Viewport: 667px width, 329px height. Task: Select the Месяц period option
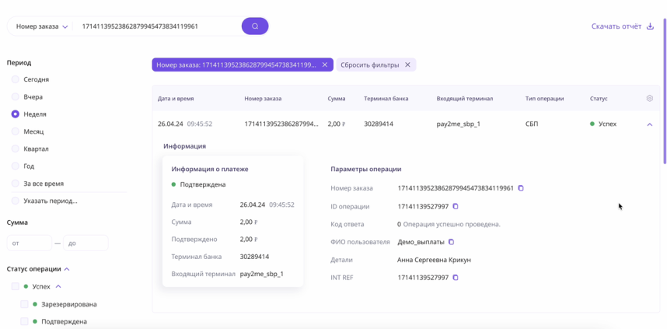(16, 131)
